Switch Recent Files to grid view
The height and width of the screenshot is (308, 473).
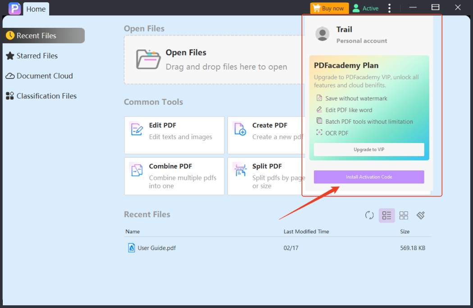coord(404,215)
